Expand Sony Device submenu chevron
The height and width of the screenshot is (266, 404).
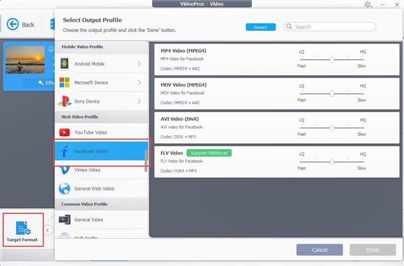(139, 102)
